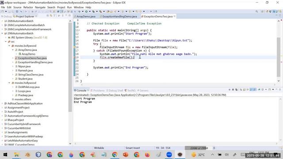Toggle Pin Console icon in console toolbar
The width and height of the screenshot is (283, 159).
pyautogui.click(x=259, y=90)
